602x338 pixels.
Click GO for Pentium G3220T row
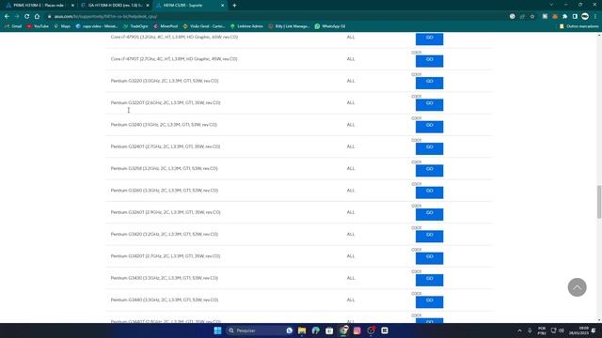(429, 104)
